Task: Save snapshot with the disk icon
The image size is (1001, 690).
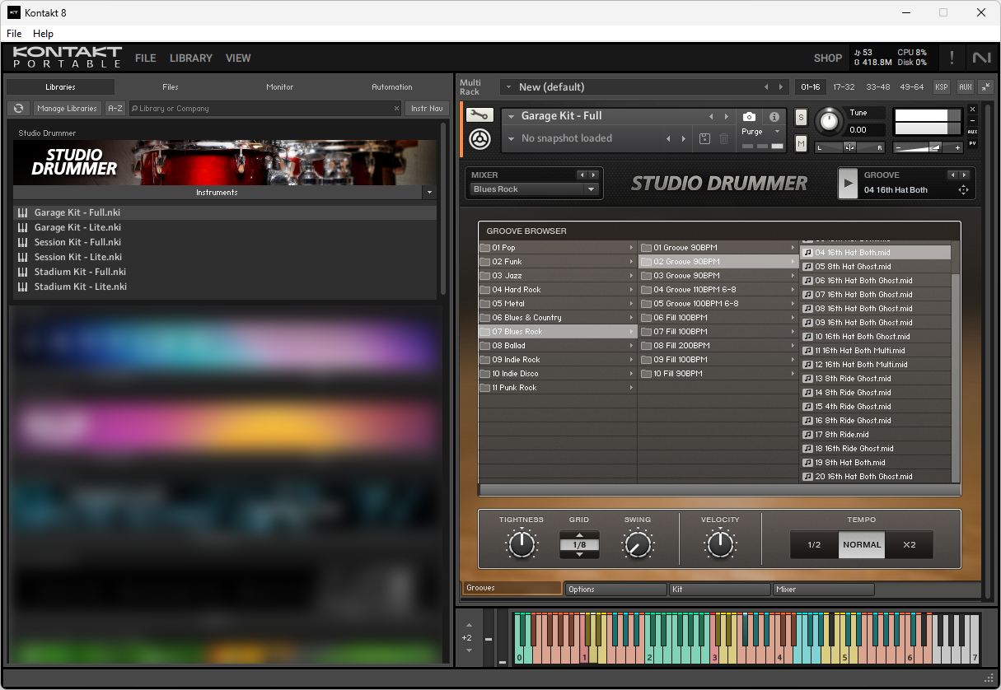Action: pyautogui.click(x=705, y=138)
